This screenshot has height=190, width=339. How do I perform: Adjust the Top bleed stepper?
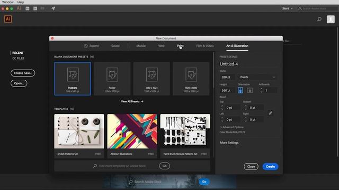(222, 108)
